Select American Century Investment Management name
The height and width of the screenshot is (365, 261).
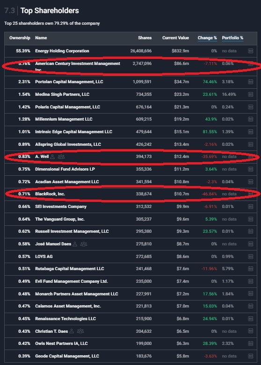click(78, 66)
